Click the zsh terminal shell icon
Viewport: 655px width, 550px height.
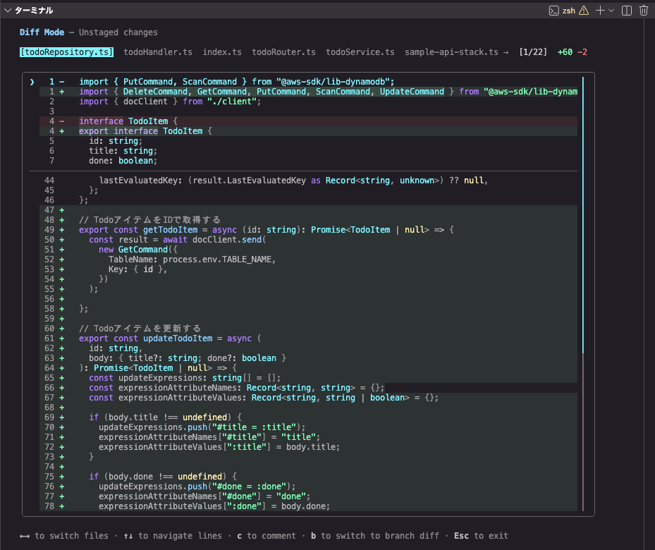(554, 11)
